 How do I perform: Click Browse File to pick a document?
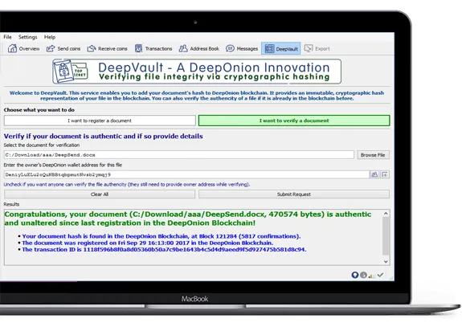pyautogui.click(x=373, y=155)
